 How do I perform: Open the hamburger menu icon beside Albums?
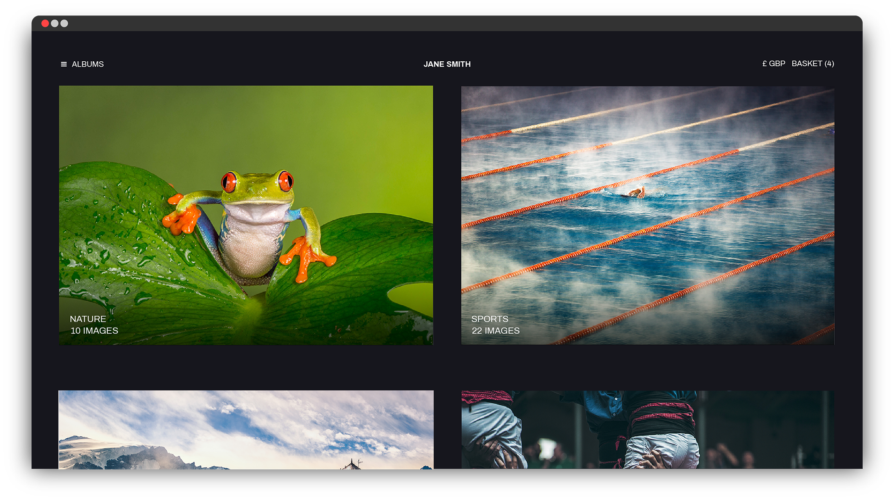point(63,64)
